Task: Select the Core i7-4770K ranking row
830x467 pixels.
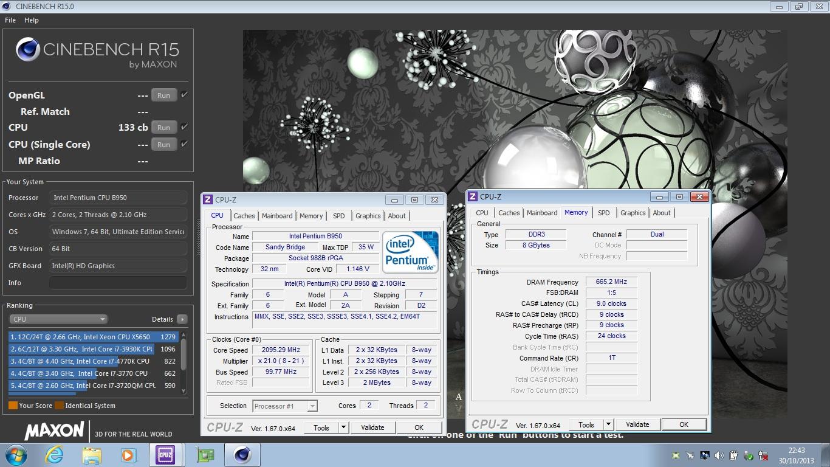Action: (x=93, y=361)
